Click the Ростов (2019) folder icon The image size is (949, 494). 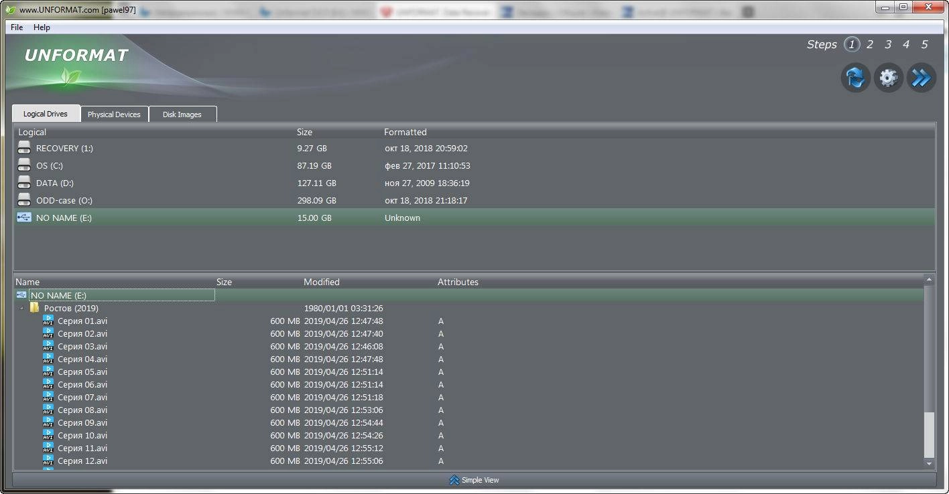click(x=35, y=308)
